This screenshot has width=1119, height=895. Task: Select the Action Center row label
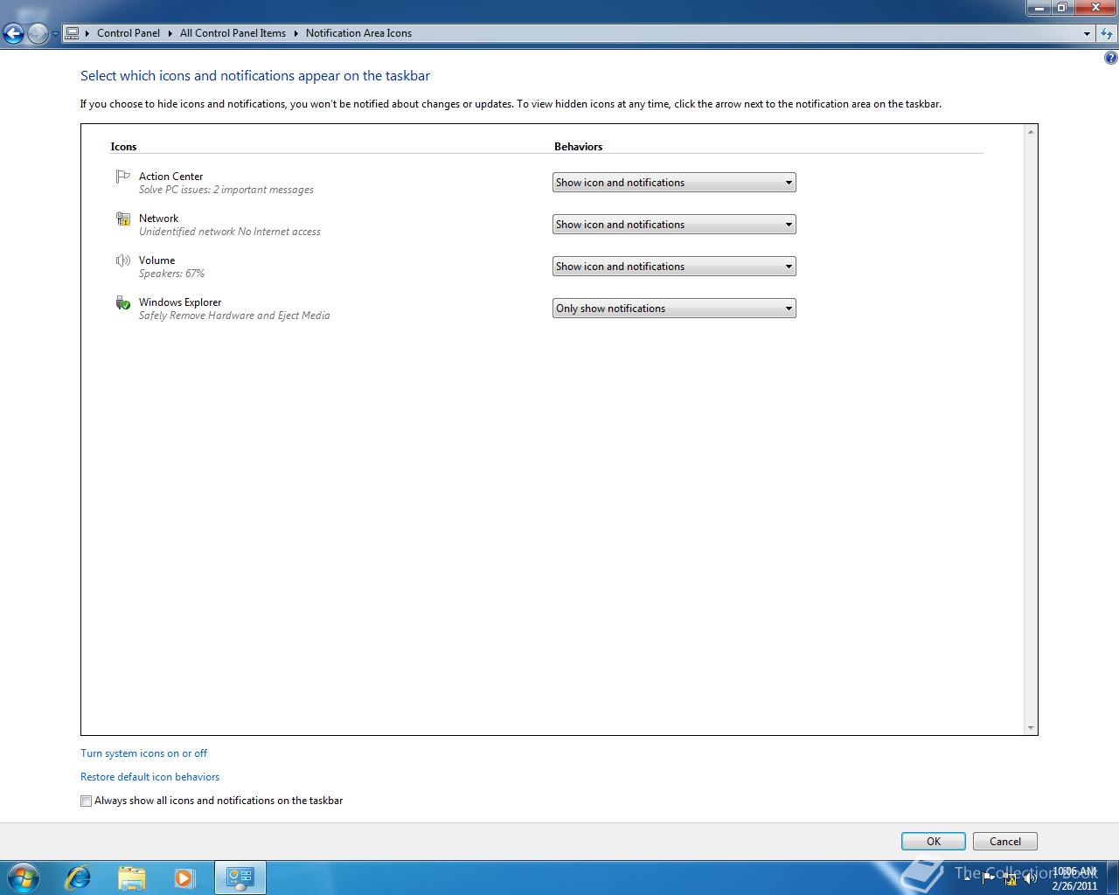pos(170,177)
